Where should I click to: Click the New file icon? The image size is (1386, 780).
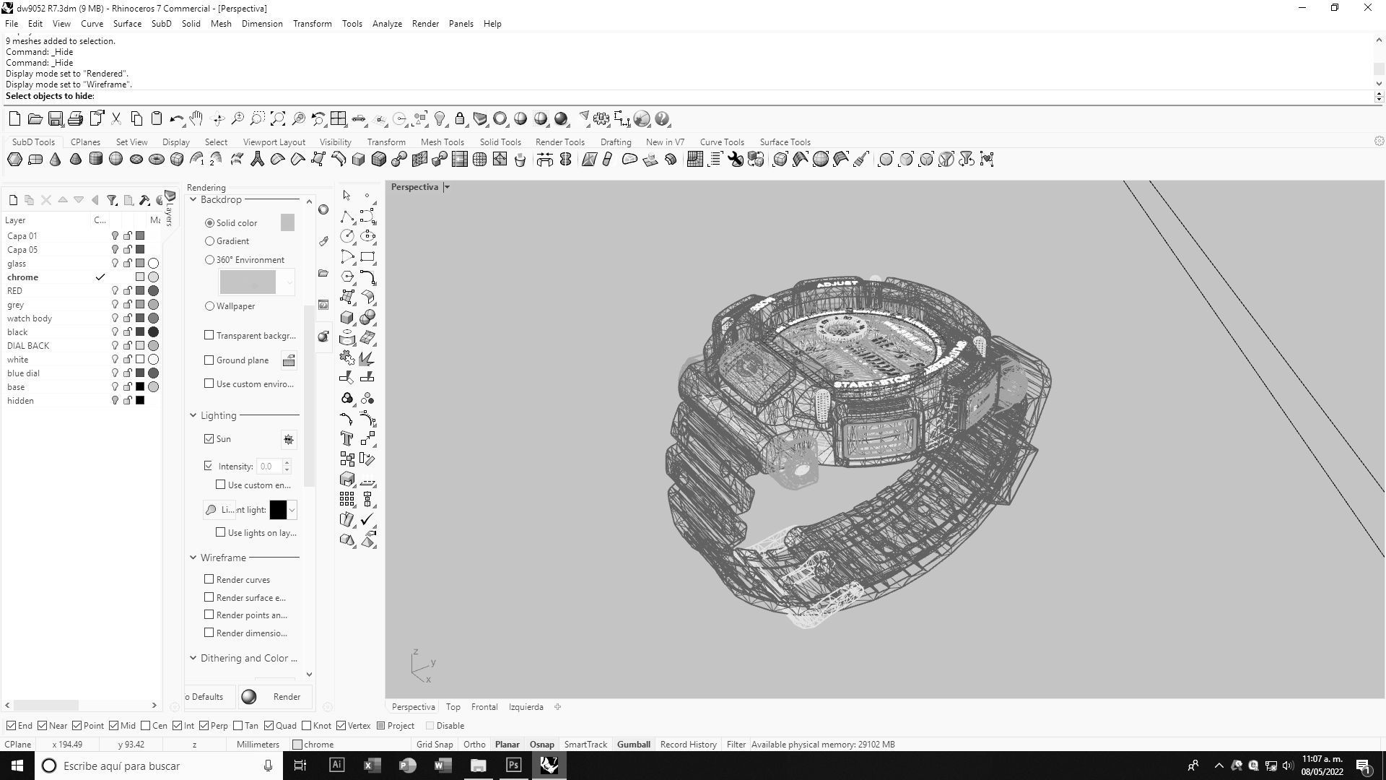pos(14,119)
